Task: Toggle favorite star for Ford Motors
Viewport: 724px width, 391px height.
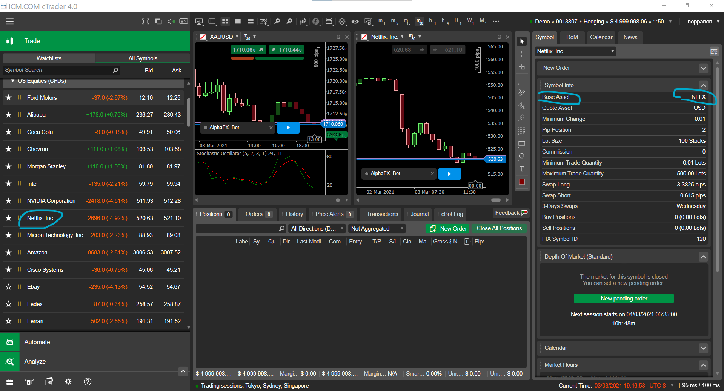Action: [x=8, y=97]
